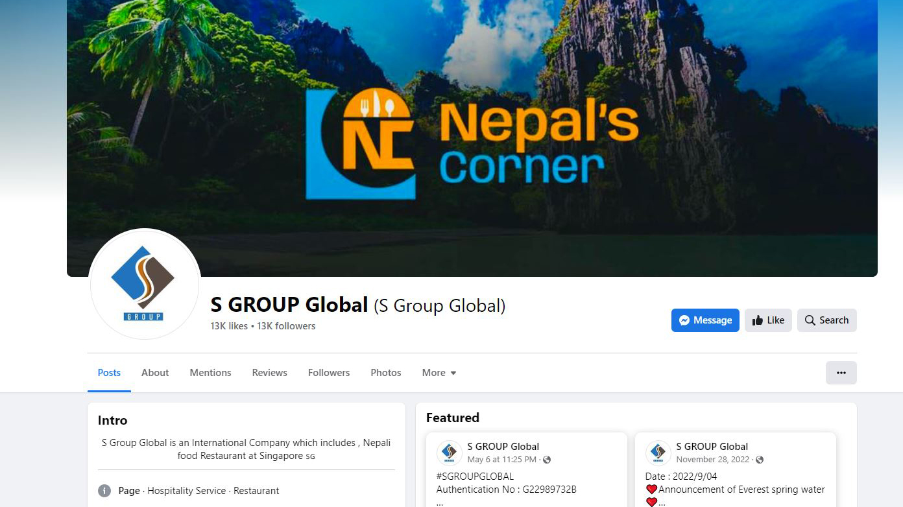Open avatar on first featured post
903x507 pixels.
(x=450, y=453)
